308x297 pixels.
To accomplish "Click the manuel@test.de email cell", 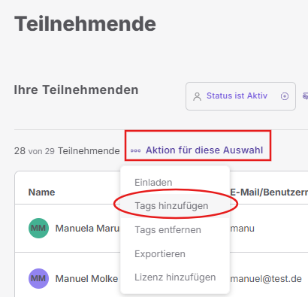I will point(266,279).
